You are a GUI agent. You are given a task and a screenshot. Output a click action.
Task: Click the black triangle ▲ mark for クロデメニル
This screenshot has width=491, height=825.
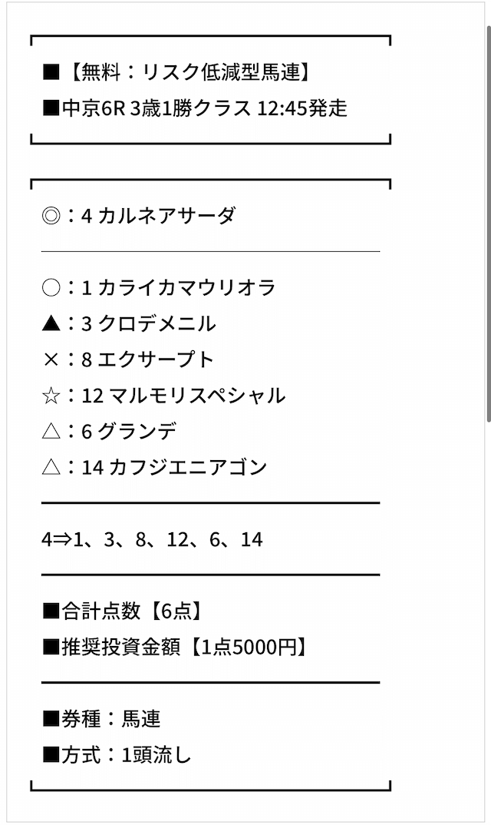point(51,323)
